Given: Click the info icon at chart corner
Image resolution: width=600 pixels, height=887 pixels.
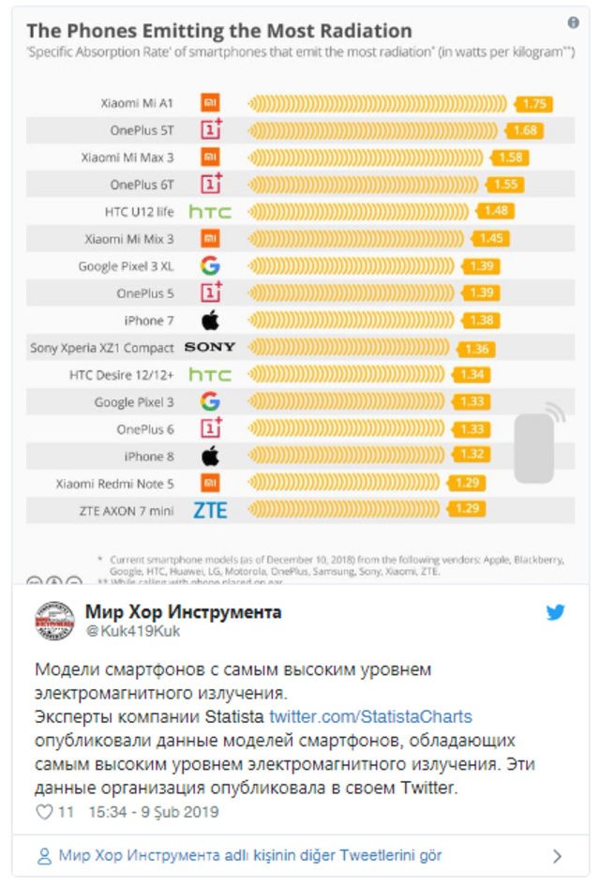Looking at the screenshot, I should click(574, 23).
